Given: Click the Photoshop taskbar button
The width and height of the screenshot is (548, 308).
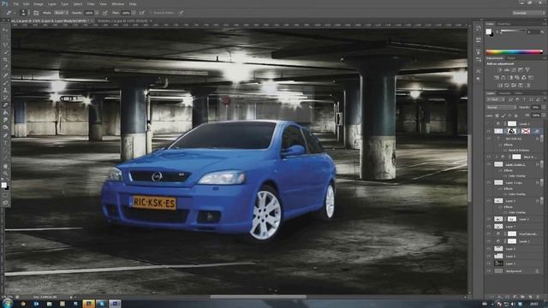Looking at the screenshot, I should pyautogui.click(x=114, y=304).
